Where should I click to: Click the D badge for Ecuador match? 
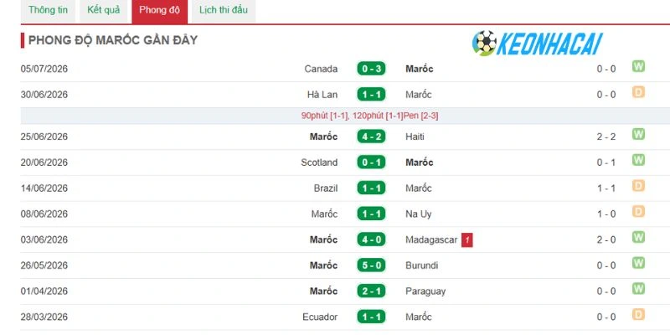[638, 315]
